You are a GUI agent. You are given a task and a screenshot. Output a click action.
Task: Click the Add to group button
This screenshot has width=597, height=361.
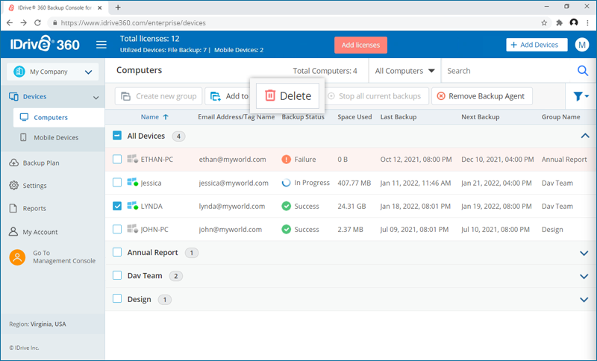[228, 96]
